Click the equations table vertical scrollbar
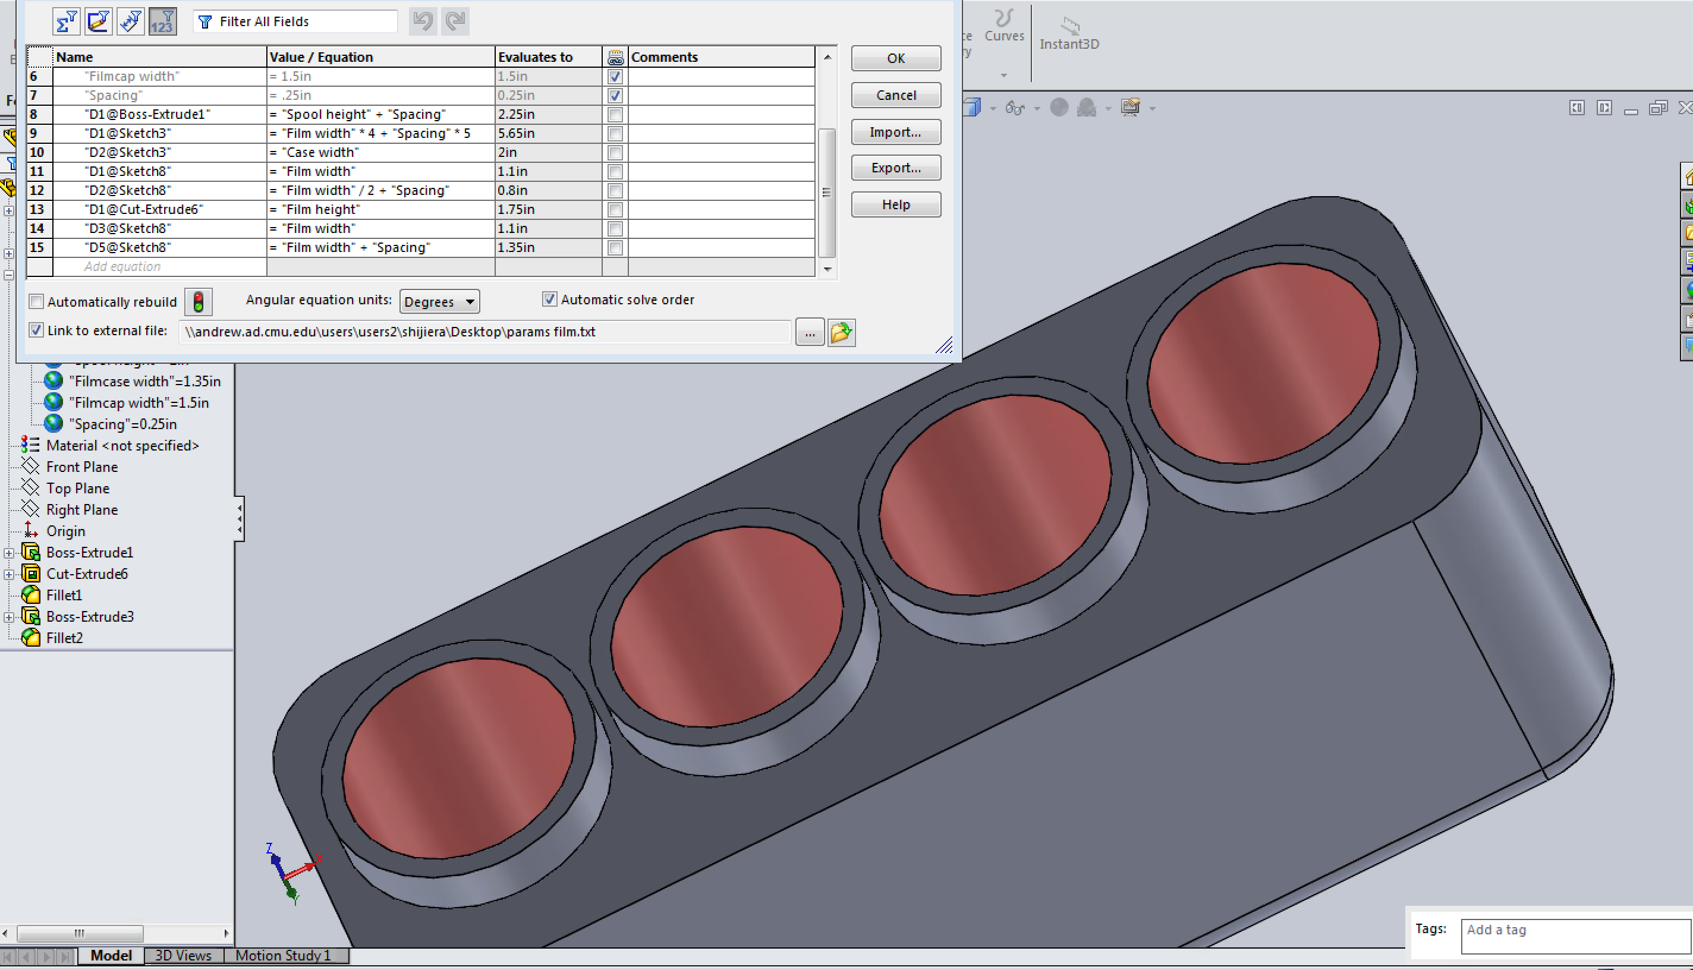The height and width of the screenshot is (970, 1693). 827,192
